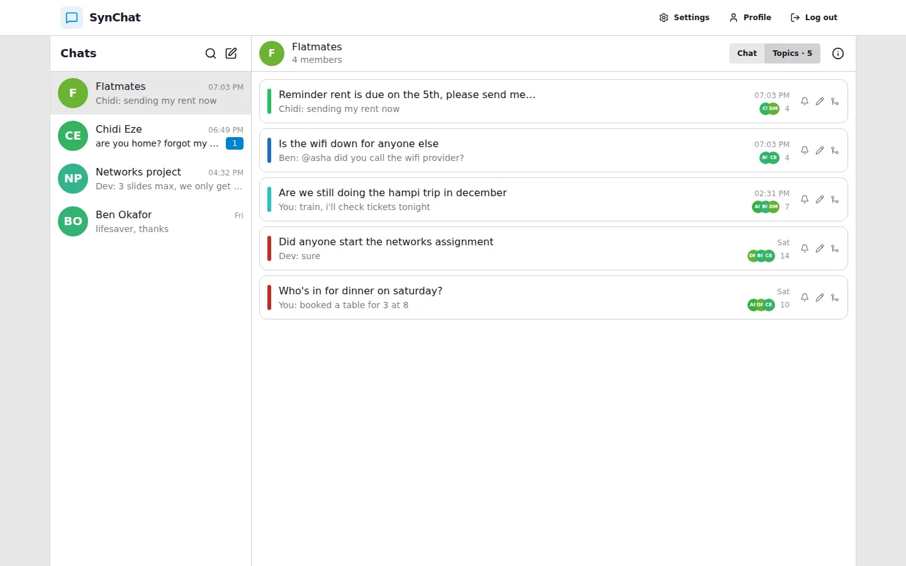The height and width of the screenshot is (566, 906).
Task: Edit the networks assignment topic with the pencil
Action: 820,248
